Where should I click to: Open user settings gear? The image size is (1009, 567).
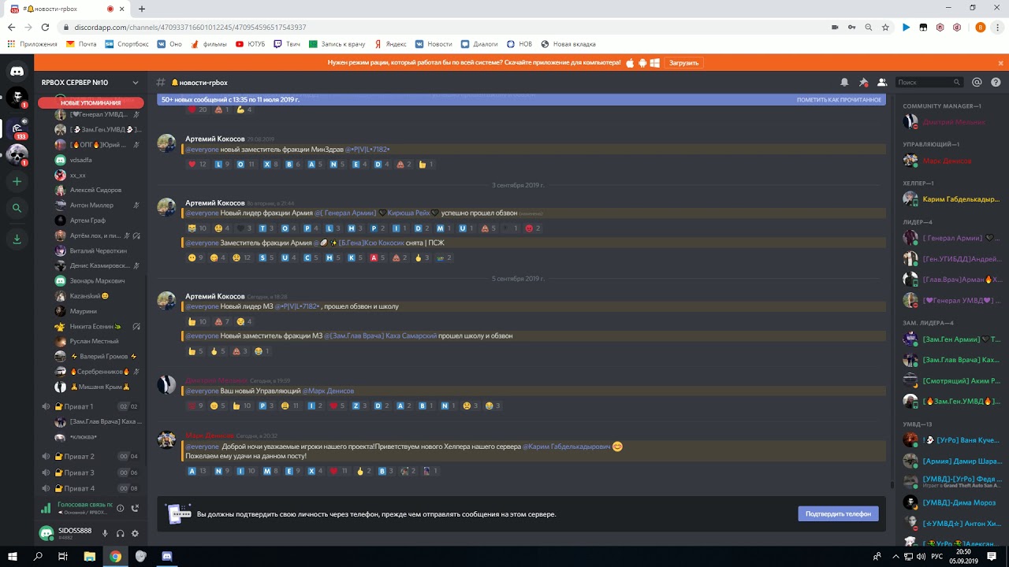pos(135,533)
